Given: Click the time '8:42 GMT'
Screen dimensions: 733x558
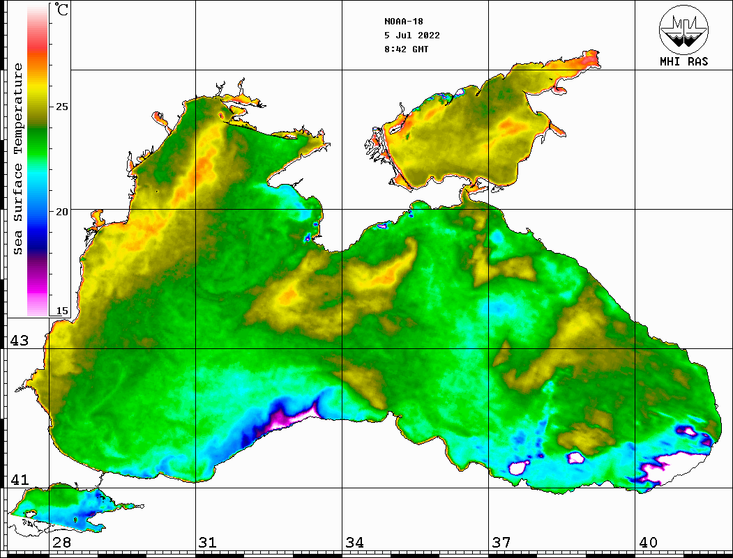Looking at the screenshot, I should point(406,49).
